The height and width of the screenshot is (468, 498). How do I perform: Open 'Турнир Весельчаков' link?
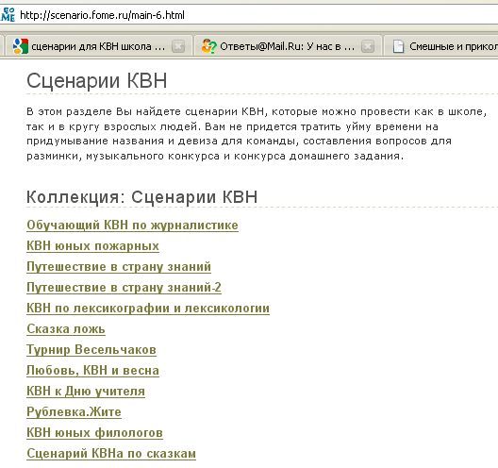click(x=91, y=349)
